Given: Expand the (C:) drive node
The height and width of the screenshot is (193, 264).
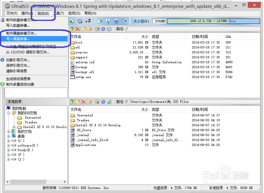Looking at the screenshot, I should coord(9,141).
